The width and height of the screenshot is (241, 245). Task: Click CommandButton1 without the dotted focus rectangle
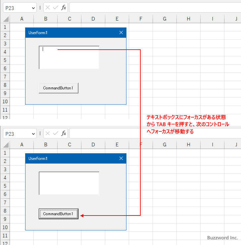[59, 88]
